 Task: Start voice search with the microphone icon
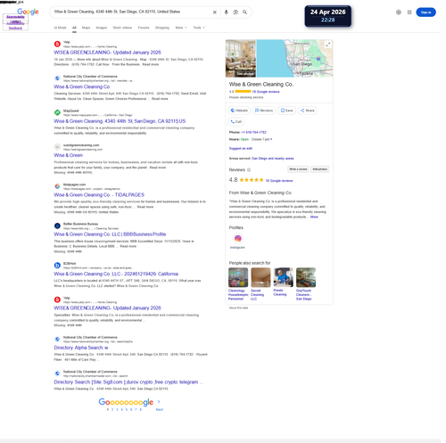pyautogui.click(x=226, y=12)
